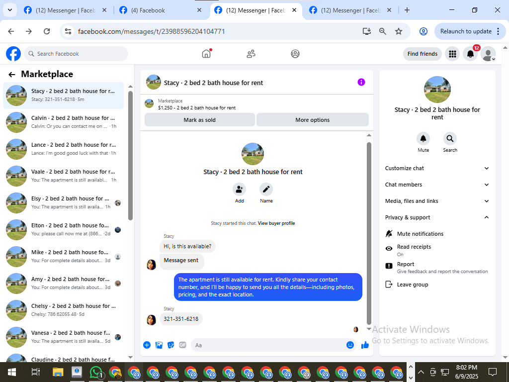Screen dimensions: 509x382
Task: Edit chat name with pencil icon
Action: [266, 190]
